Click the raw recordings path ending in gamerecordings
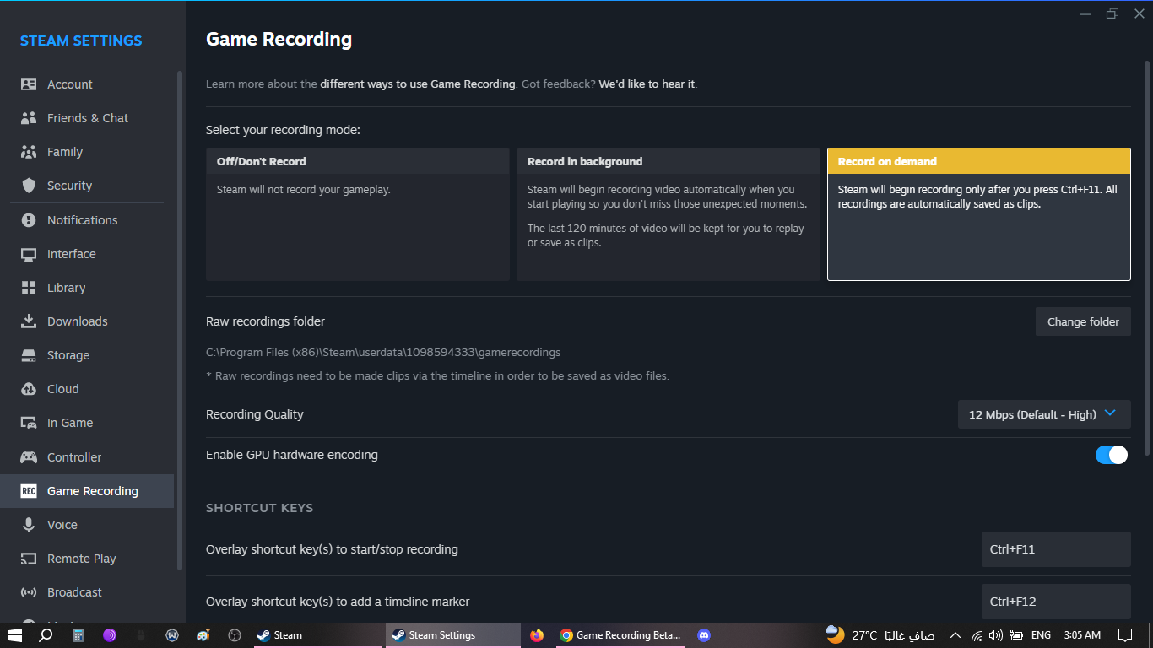1153x648 pixels. click(x=383, y=352)
